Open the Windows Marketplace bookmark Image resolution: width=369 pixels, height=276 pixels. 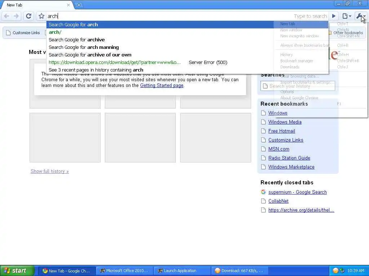[x=291, y=167]
